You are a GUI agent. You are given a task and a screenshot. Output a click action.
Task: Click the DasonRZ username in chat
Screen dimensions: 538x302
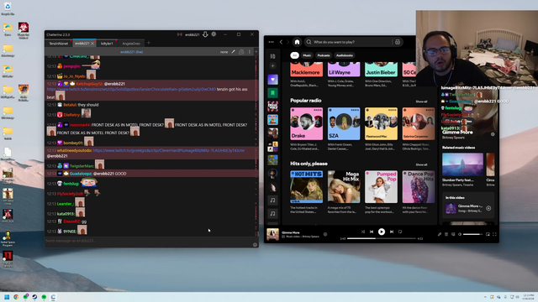(x=71, y=221)
